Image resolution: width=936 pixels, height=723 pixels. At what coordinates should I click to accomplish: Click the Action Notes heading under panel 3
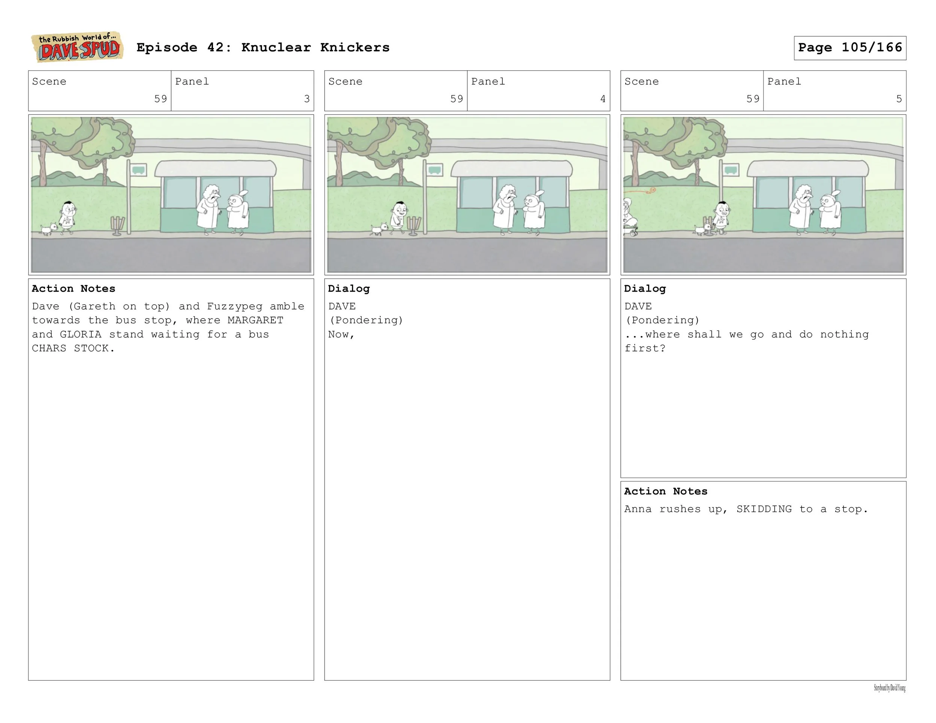pyautogui.click(x=73, y=289)
